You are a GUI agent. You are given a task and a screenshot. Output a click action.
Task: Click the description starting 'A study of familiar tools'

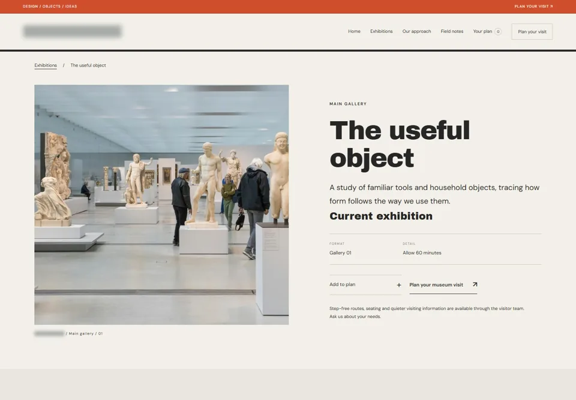click(434, 194)
